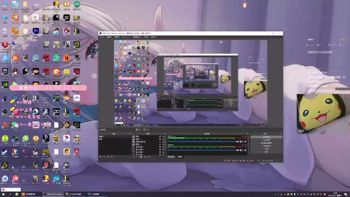The image size is (350, 197).
Task: Click the OBS Studio desktop shortcut icon
Action: (x=5, y=112)
